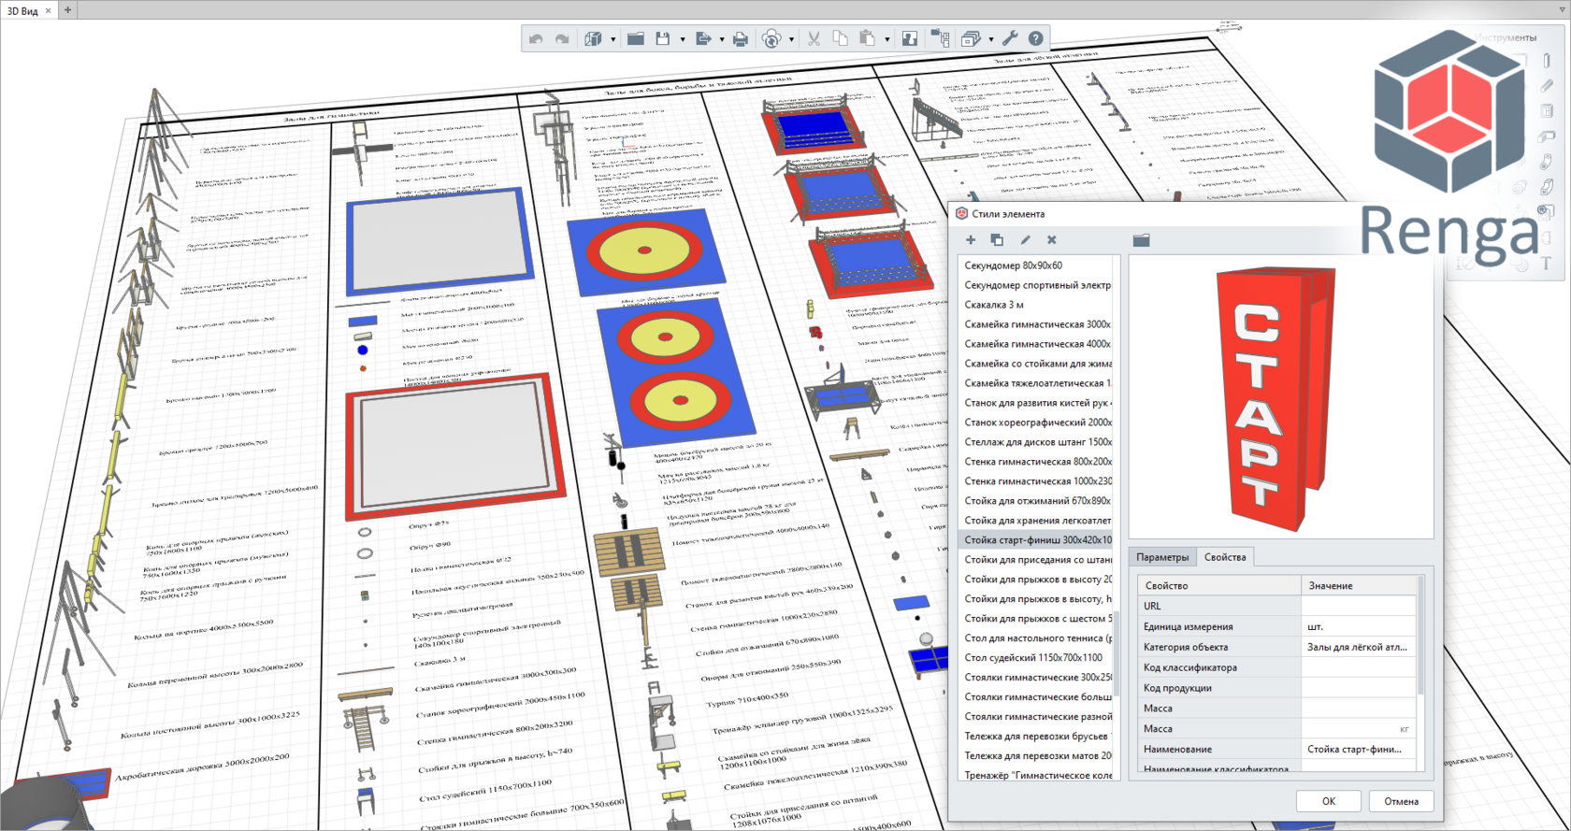1571x831 pixels.
Task: Delete the selected style with X icon
Action: tap(1052, 240)
